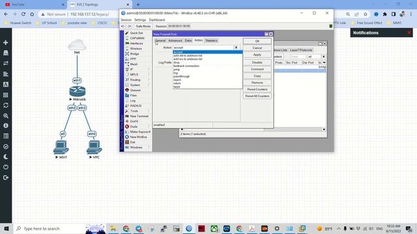Click OK in New Firewall Rule dialog
417x234 pixels.
coord(257,41)
